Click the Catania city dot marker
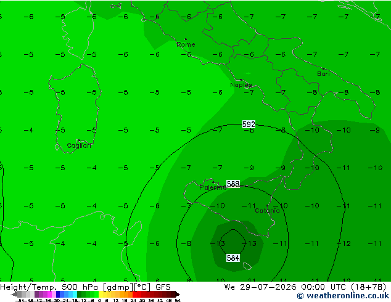This screenshot has width=391, height=302. [x=267, y=206]
